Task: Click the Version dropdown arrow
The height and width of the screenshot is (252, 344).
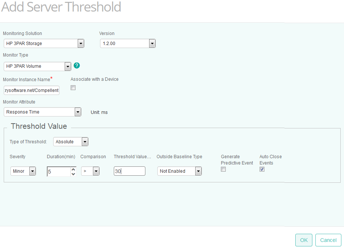Action: click(x=152, y=43)
